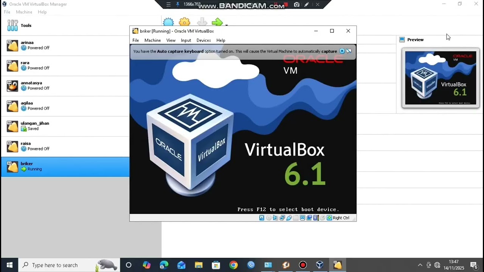Open Input menu in briker VM window
Viewport: 484px width, 272px height.
[x=186, y=40]
